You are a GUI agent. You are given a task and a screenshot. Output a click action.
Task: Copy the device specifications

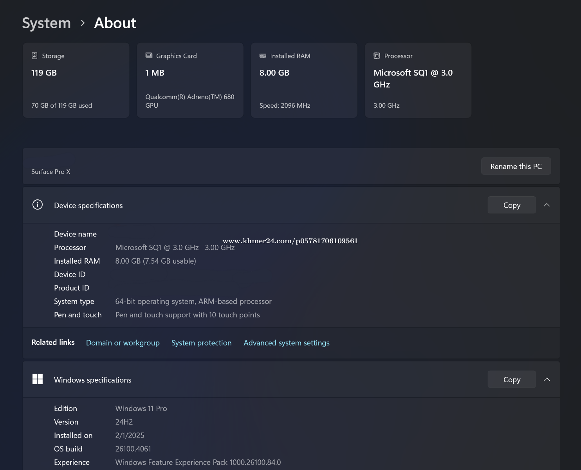[512, 205]
